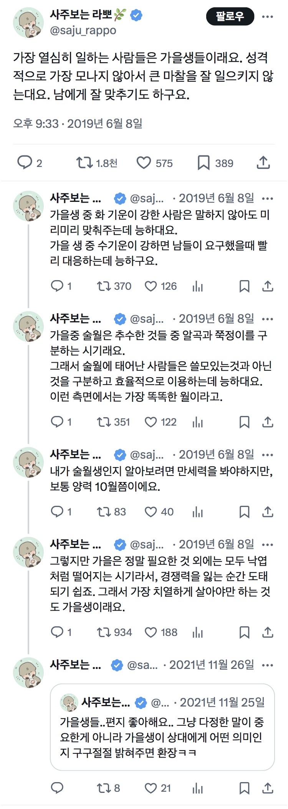Open the quoted tweet from 2021년 11월 25일
The image size is (288, 809).
tap(162, 727)
